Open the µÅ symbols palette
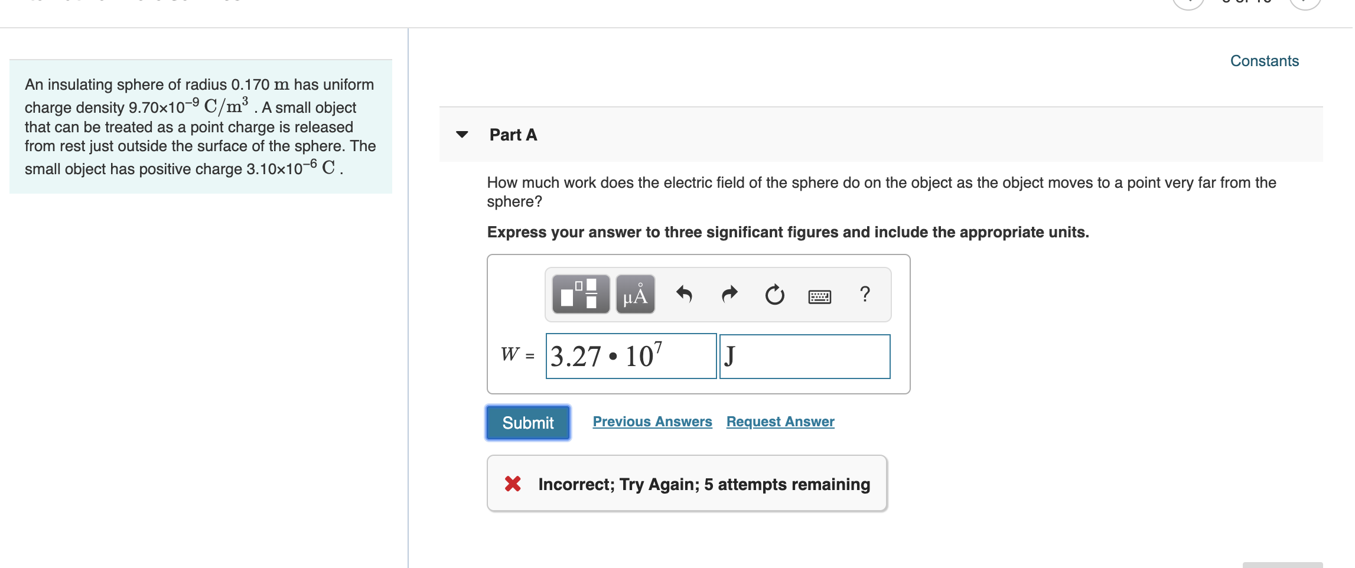 [x=635, y=294]
